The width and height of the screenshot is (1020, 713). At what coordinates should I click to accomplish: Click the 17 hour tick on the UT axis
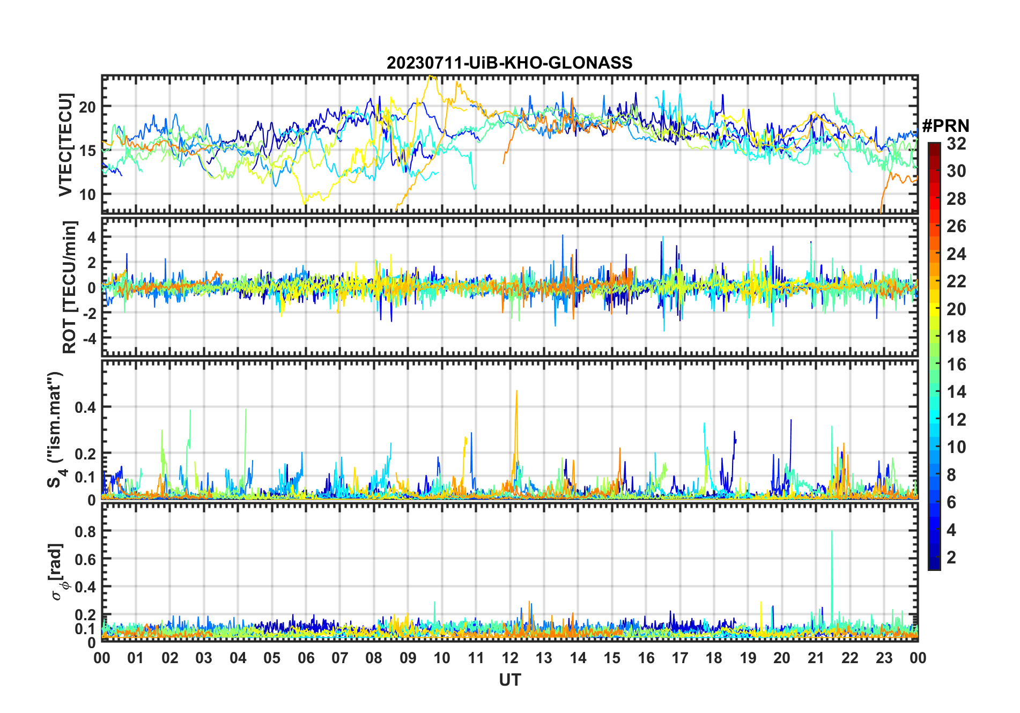point(680,658)
